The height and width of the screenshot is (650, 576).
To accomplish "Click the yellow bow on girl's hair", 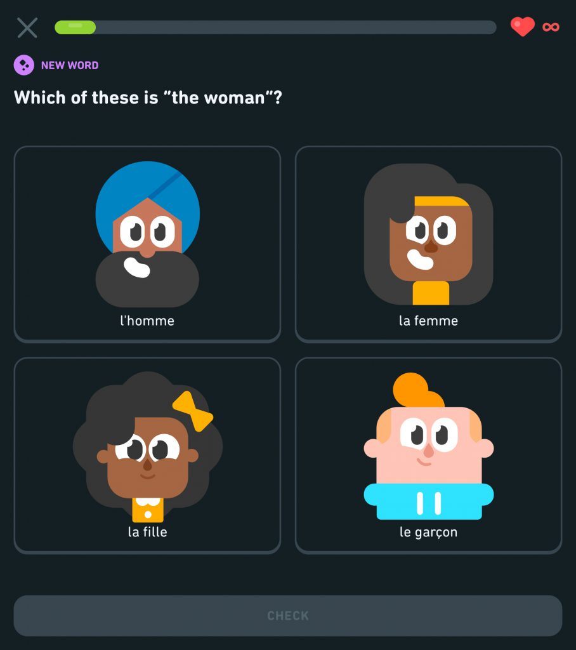I will tap(193, 411).
